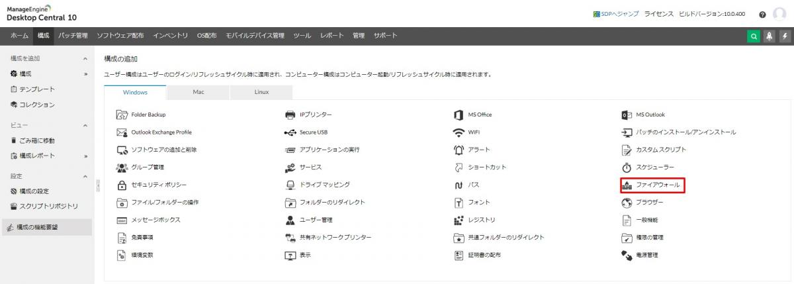Click the Outlook Exchange Profile envelope icon
The image size is (794, 284).
122,132
